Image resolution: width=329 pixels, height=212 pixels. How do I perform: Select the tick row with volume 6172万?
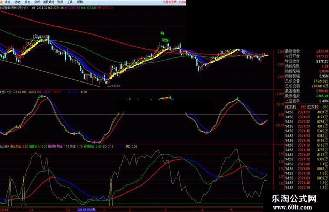307,155
